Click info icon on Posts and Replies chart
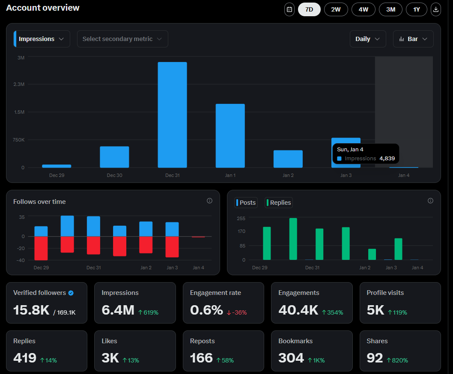 pos(430,201)
